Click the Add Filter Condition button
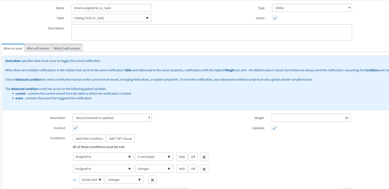Screen dimensions: 389x189 [89, 138]
